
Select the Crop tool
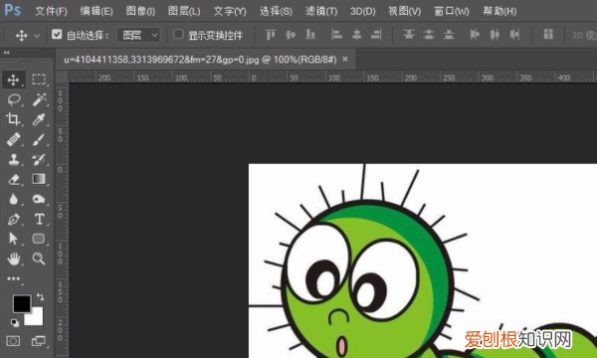pos(13,119)
